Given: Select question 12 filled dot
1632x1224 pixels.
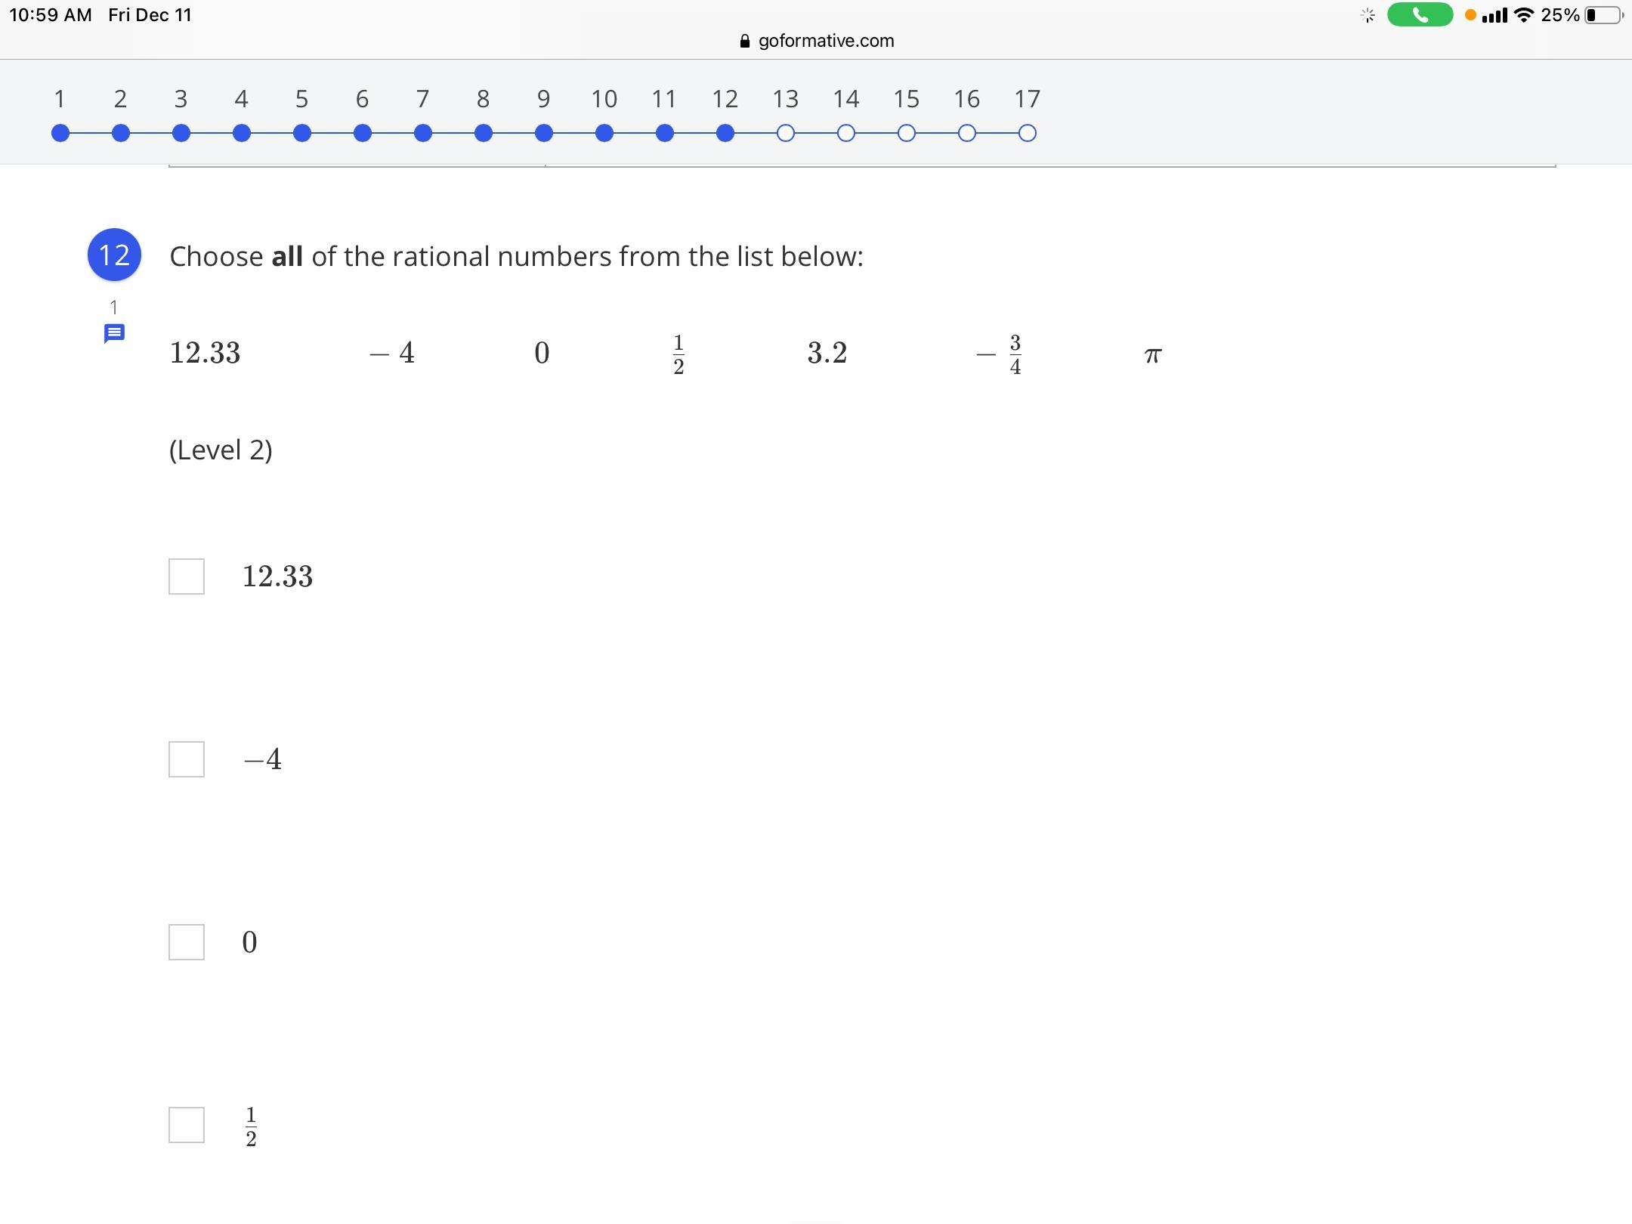Looking at the screenshot, I should (725, 133).
